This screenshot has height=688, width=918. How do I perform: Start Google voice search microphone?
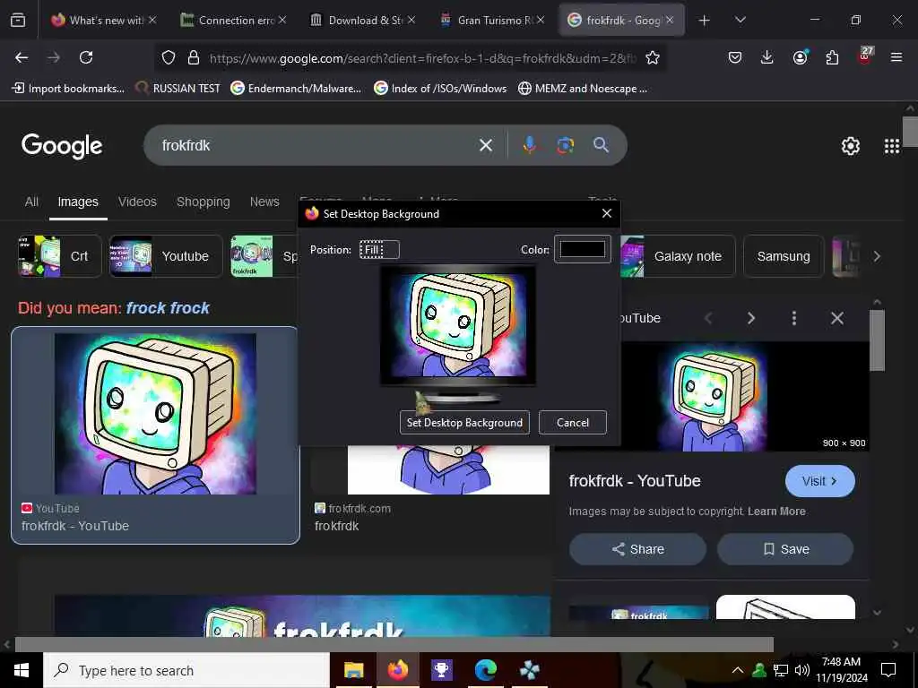pos(529,145)
